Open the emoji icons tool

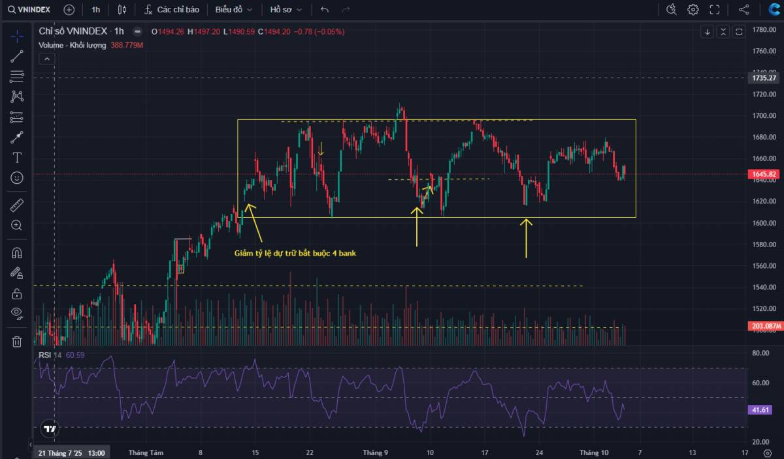[17, 178]
